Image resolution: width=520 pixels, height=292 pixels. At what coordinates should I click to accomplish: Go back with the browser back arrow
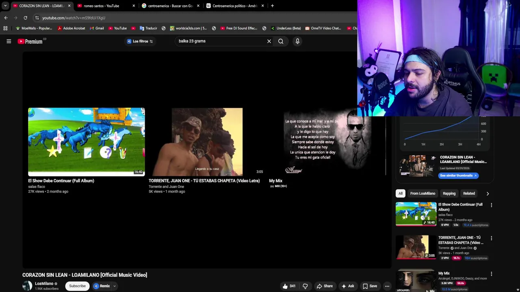click(6, 18)
